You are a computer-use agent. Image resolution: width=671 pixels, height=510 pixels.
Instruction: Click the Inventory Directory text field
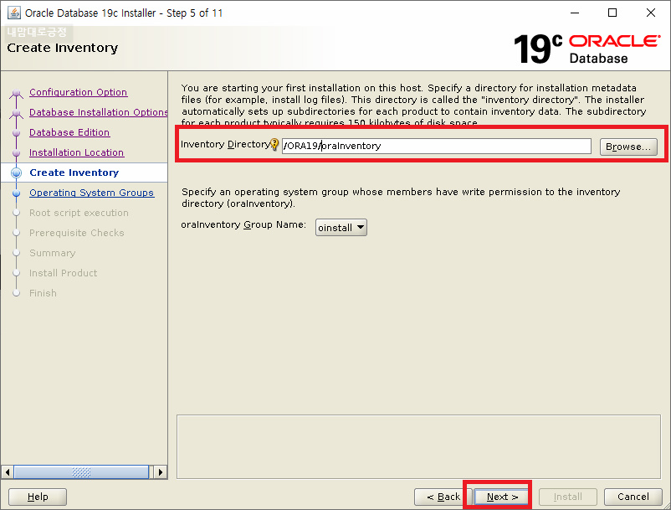point(437,146)
